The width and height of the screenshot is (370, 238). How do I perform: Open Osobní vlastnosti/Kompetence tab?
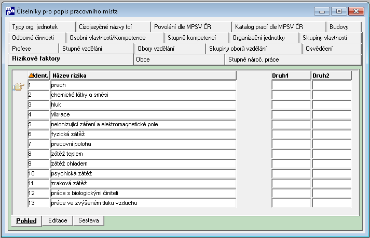point(115,38)
